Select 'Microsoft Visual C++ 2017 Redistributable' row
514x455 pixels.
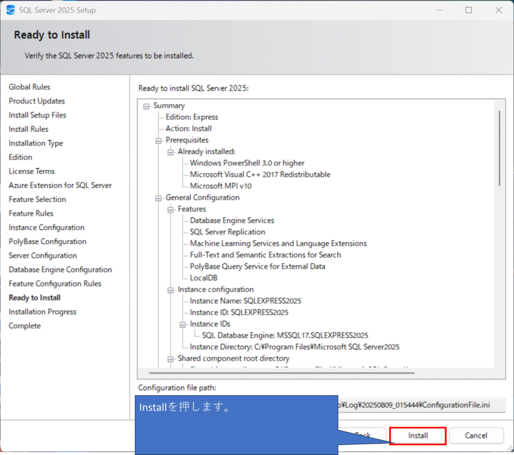point(261,174)
